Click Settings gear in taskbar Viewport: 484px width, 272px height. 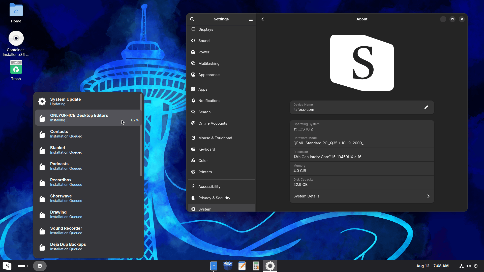(270, 266)
